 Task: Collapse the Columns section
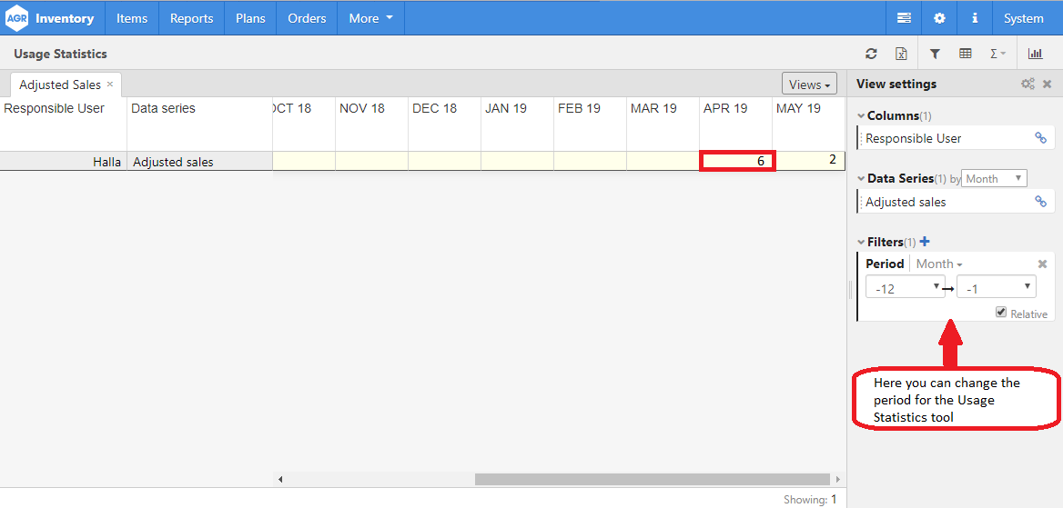[861, 116]
